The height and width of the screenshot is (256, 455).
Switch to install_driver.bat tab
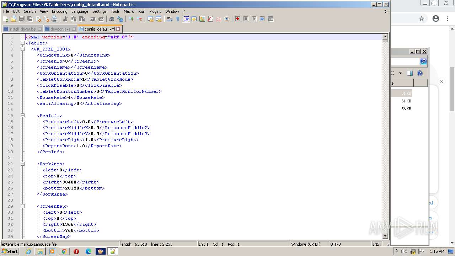(23, 29)
